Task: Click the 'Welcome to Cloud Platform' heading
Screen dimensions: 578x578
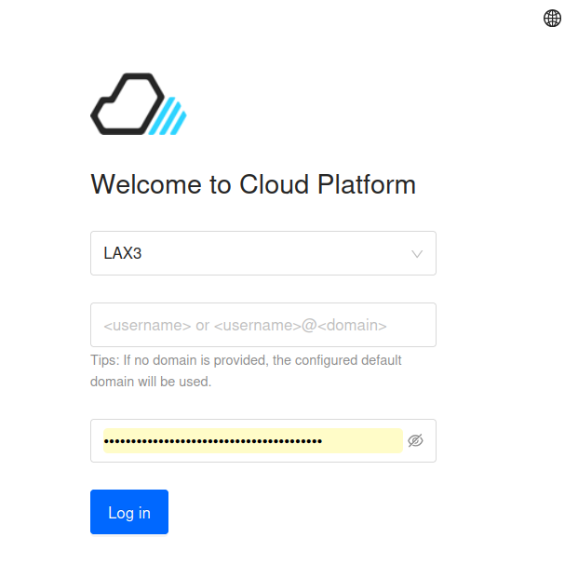Action: (x=253, y=184)
